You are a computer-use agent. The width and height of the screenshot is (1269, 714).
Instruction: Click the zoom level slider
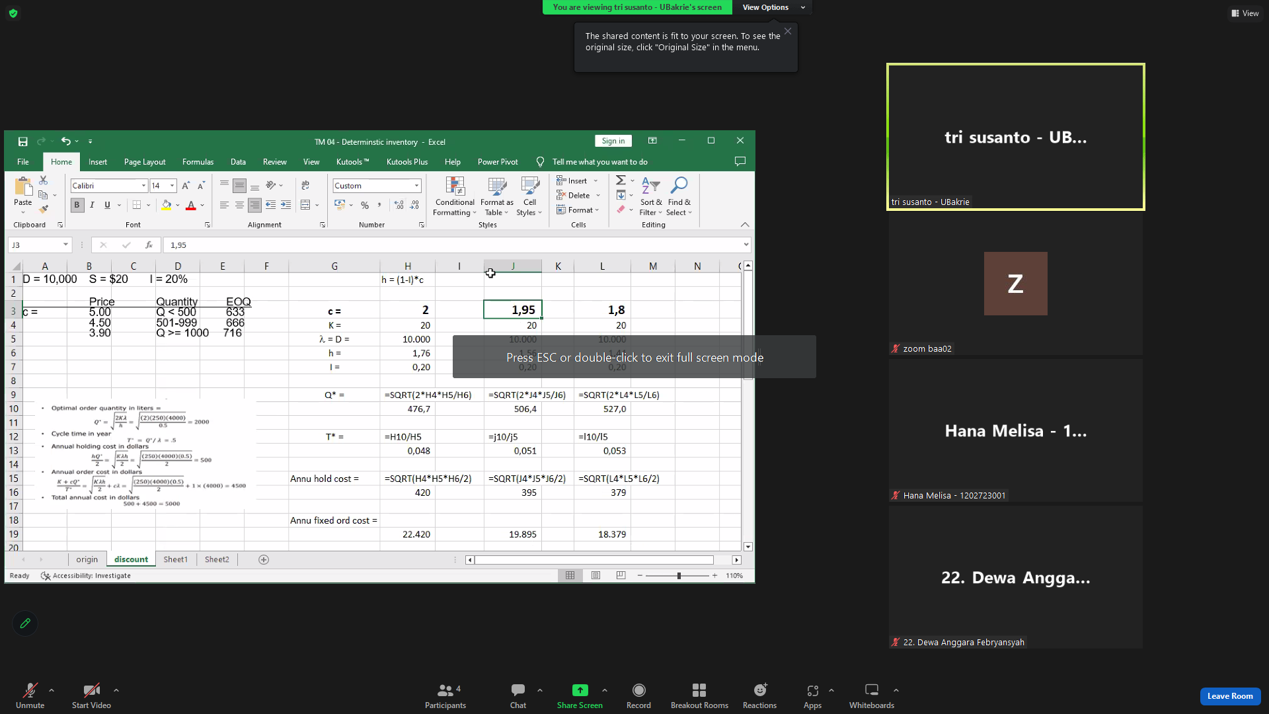[x=678, y=576]
